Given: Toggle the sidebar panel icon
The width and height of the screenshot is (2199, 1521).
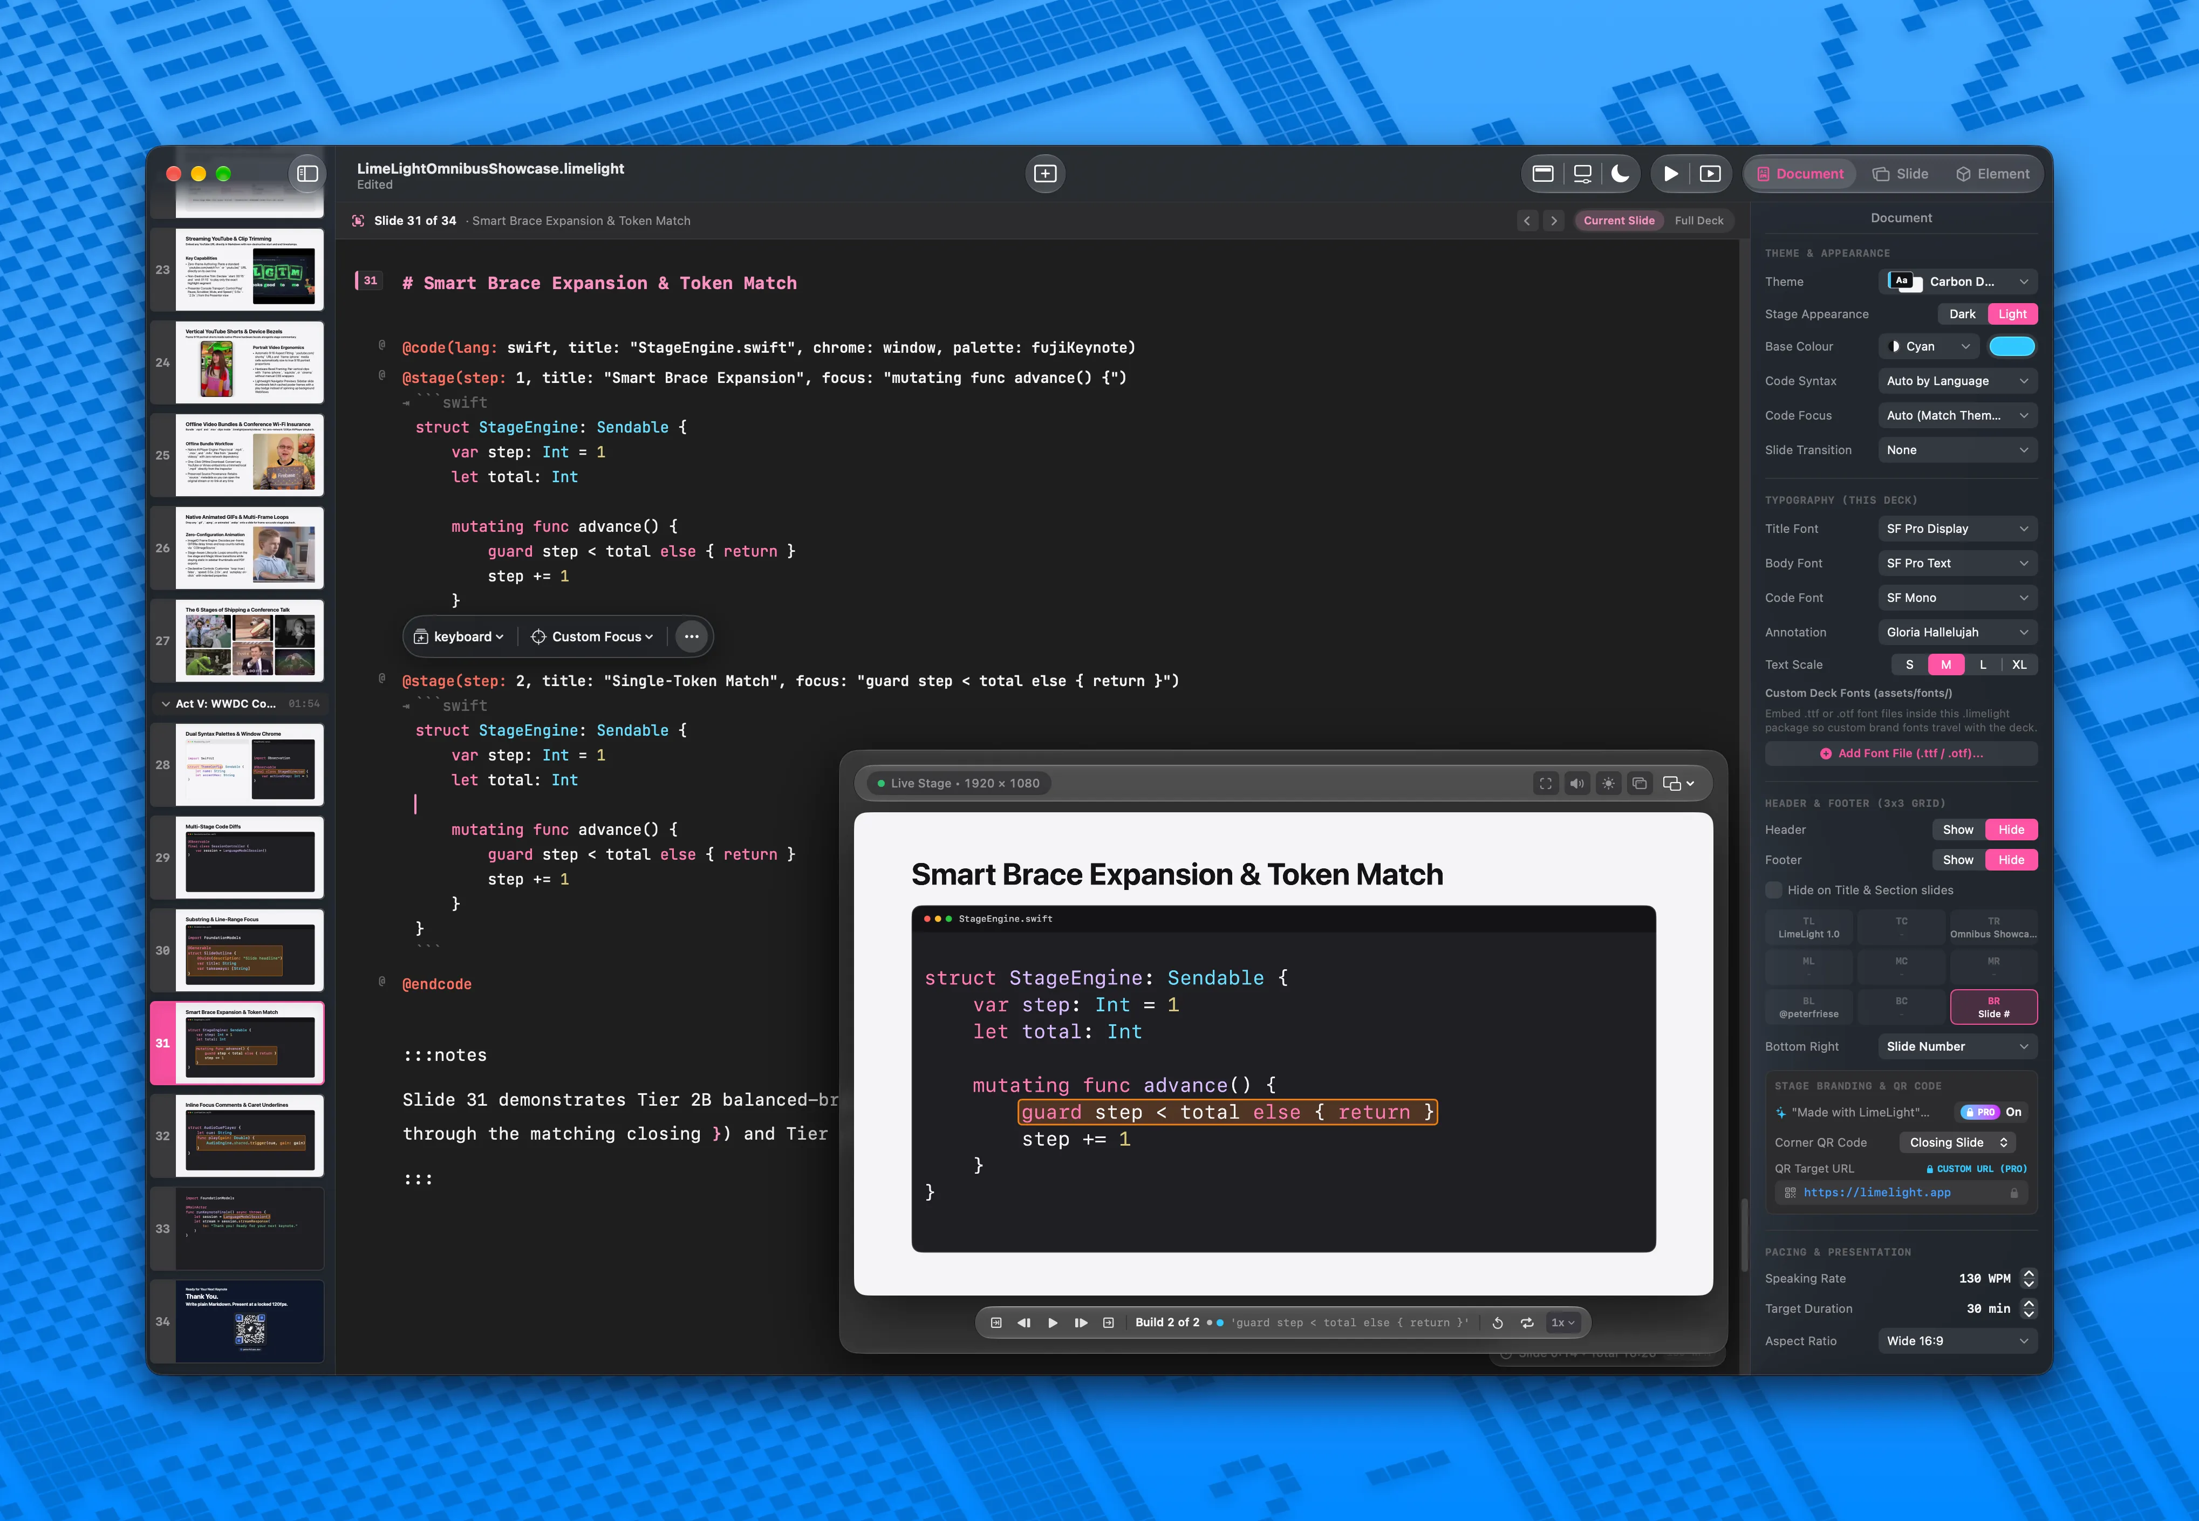Looking at the screenshot, I should 307,174.
